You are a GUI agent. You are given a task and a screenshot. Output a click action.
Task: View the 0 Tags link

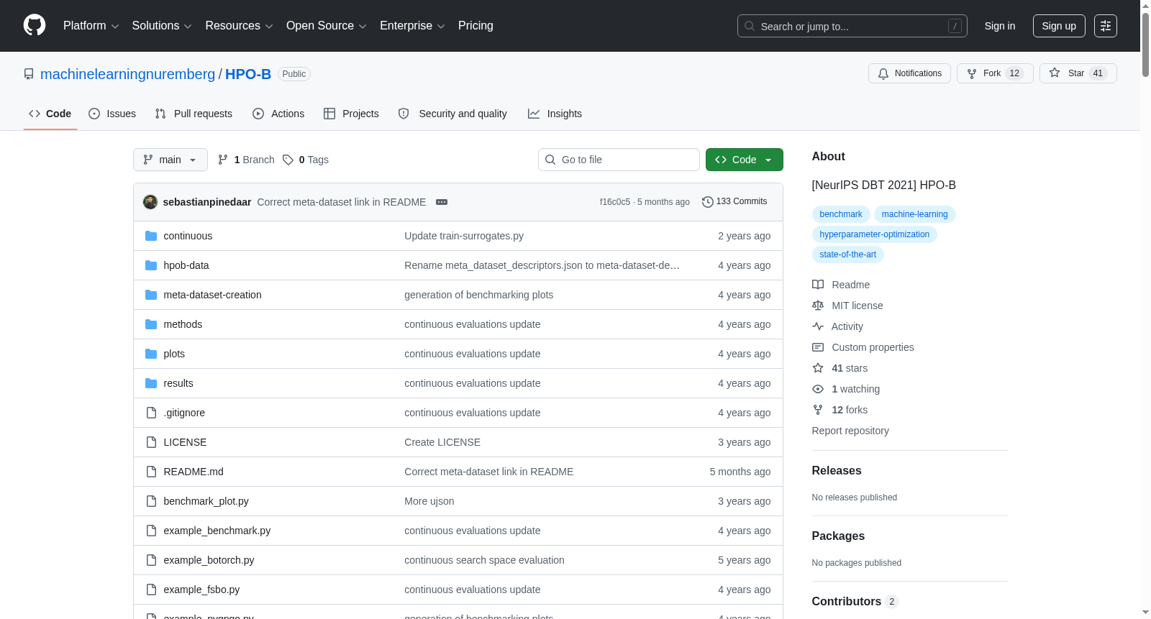pyautogui.click(x=306, y=160)
